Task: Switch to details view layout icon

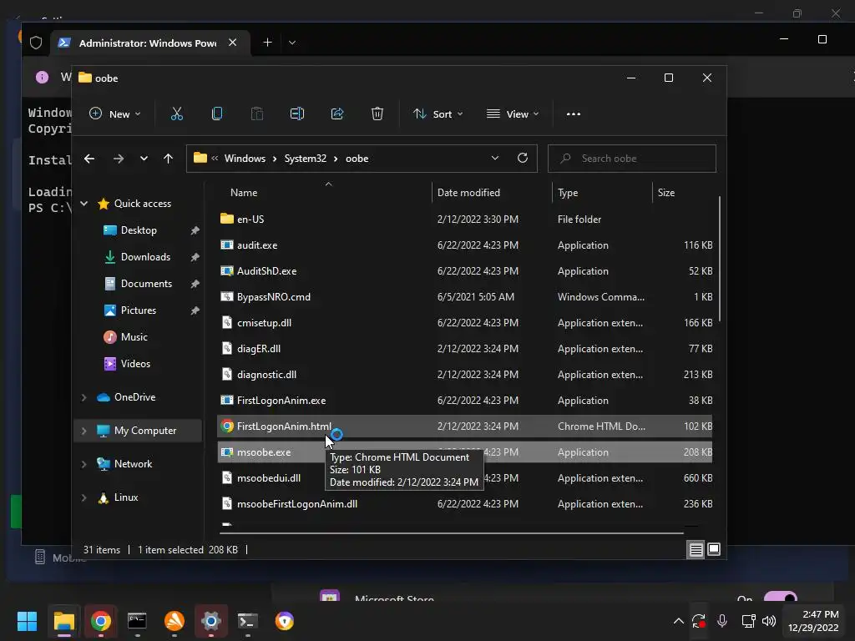Action: 696,550
